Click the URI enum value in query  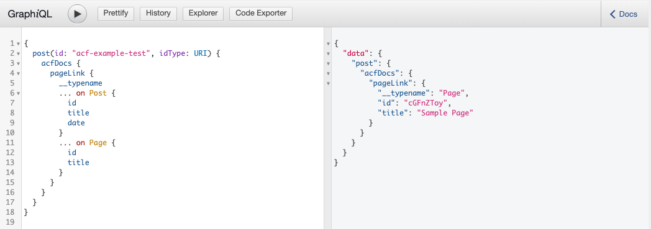pyautogui.click(x=200, y=53)
